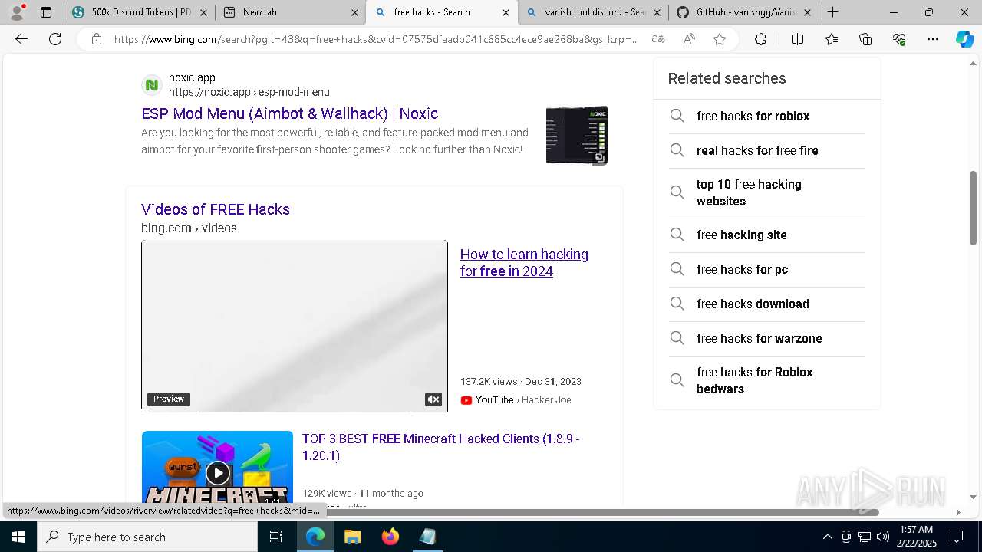
Task: Search free hacks for pc
Action: [767, 270]
